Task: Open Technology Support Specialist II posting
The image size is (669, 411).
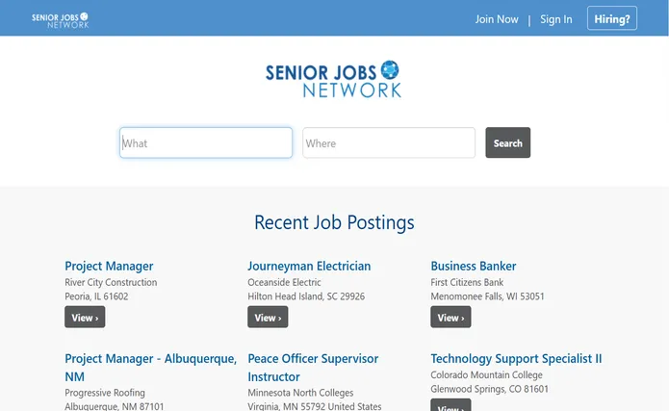Action: pos(516,358)
